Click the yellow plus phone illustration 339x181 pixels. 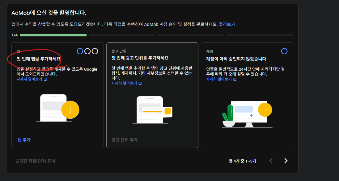point(57,108)
